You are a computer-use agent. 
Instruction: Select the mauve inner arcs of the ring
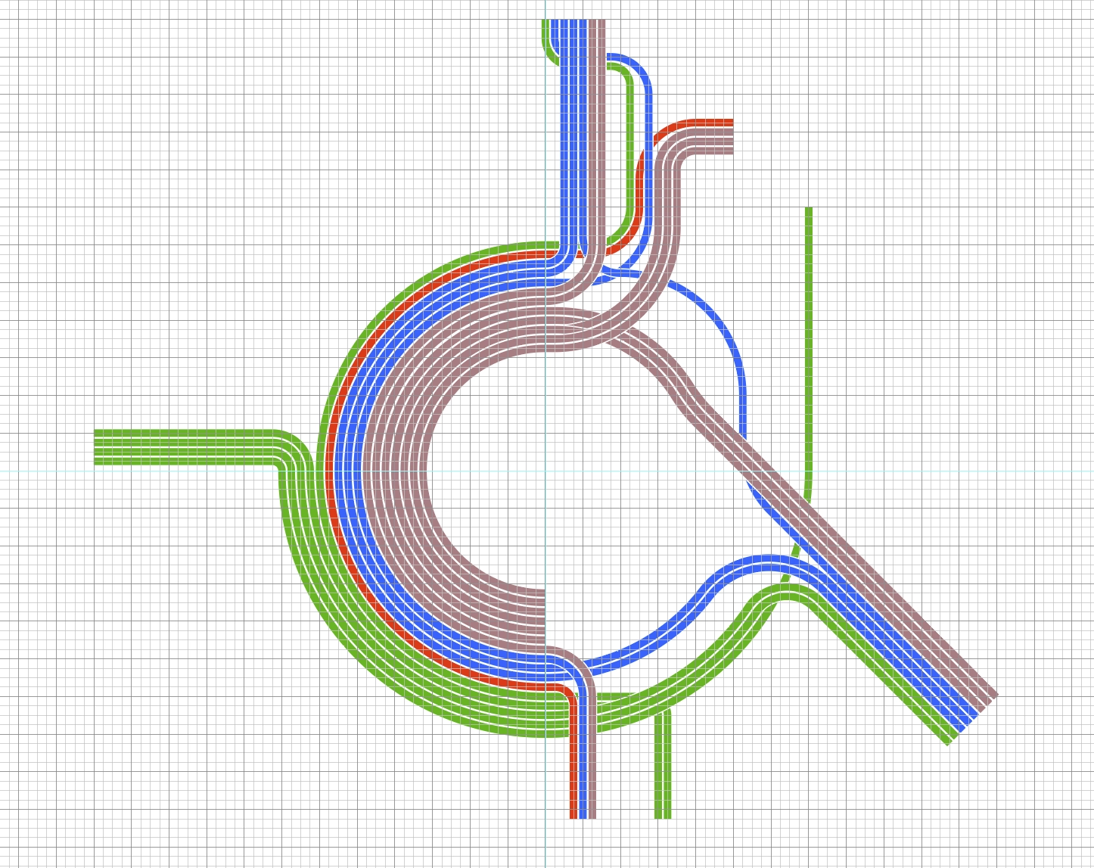pos(393,471)
